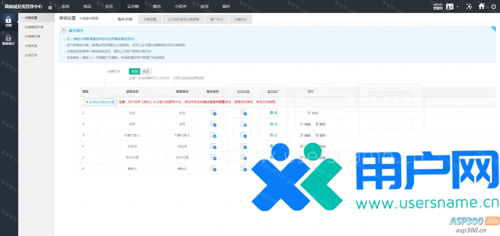The image size is (500, 236).
Task: Open the 应用 top menu
Action: click(204, 6)
